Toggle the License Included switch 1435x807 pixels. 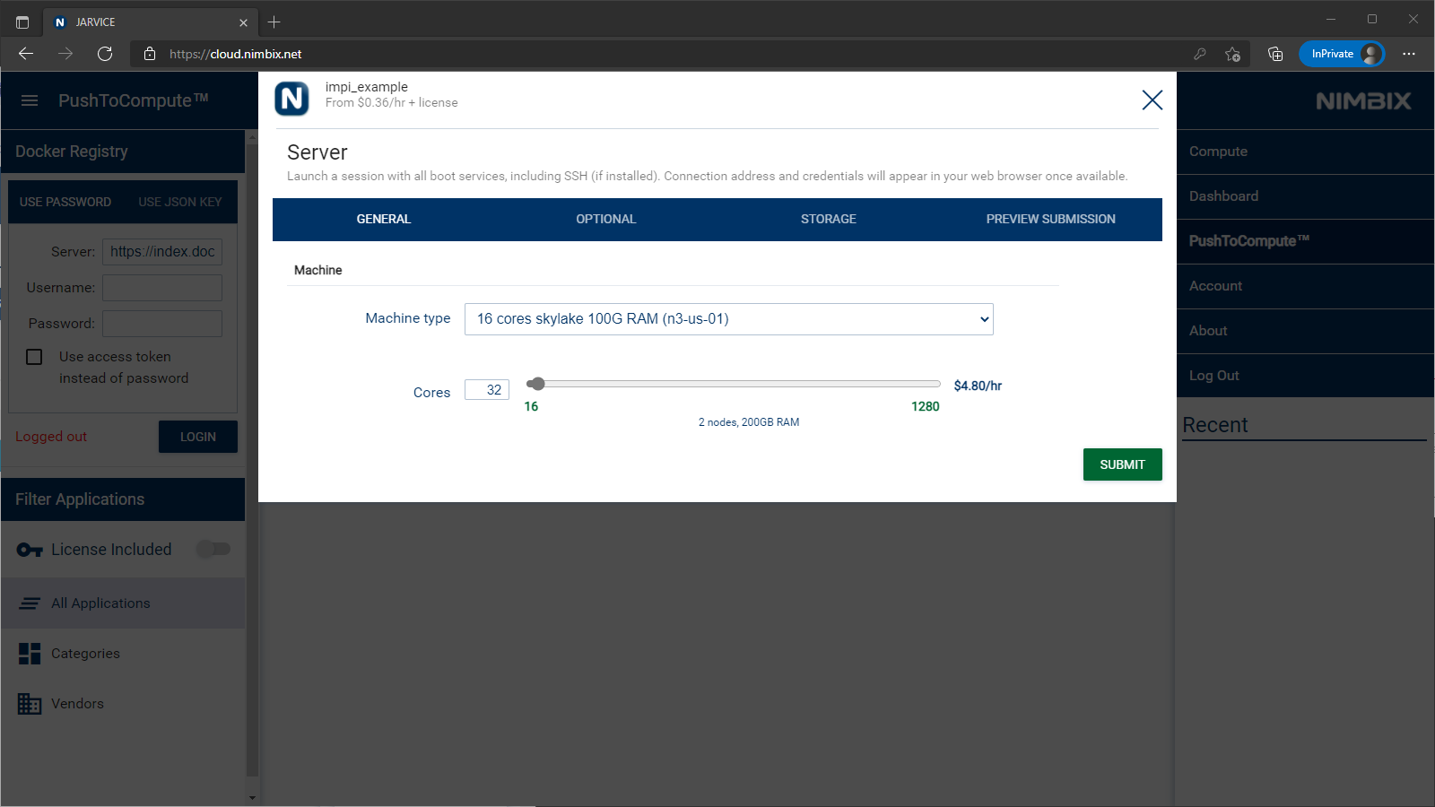pyautogui.click(x=213, y=549)
